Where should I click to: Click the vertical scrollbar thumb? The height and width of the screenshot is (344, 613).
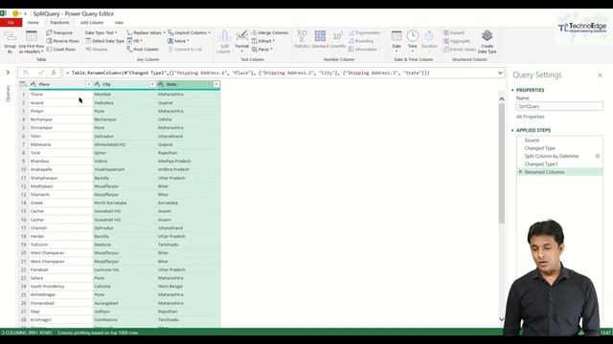coord(502,163)
